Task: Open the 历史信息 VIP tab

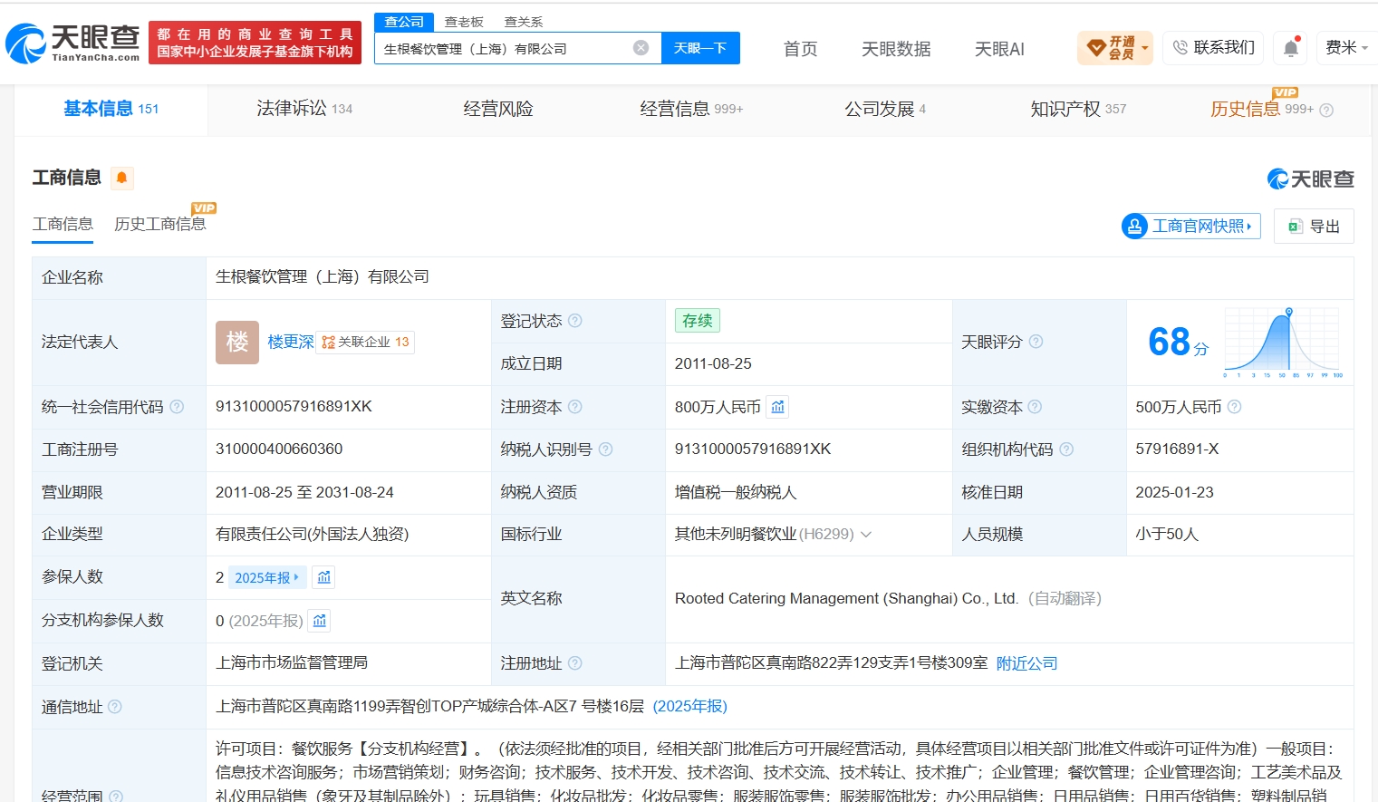Action: coord(1262,109)
